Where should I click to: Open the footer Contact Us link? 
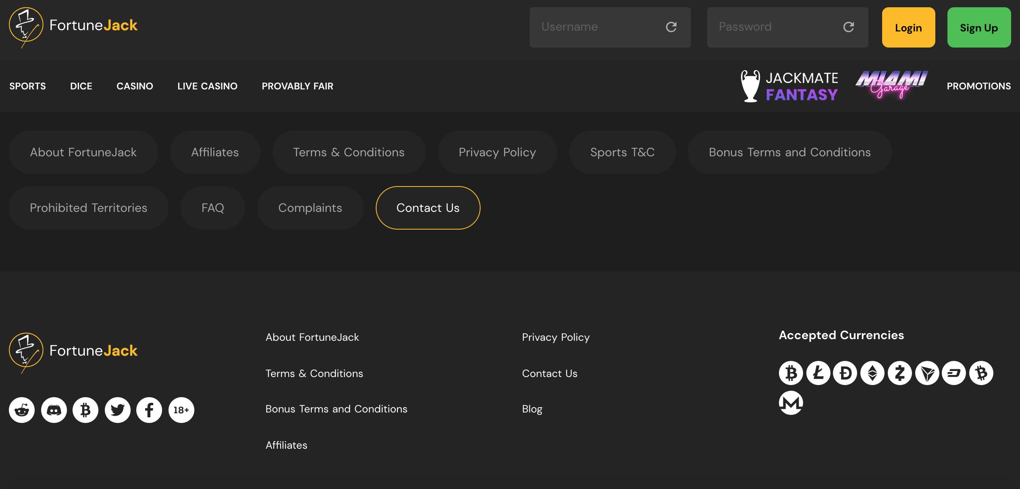(x=550, y=374)
